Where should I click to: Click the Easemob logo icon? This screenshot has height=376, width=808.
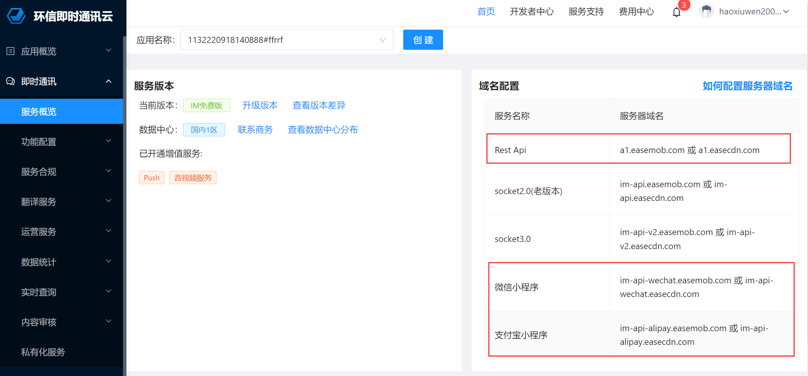(16, 16)
